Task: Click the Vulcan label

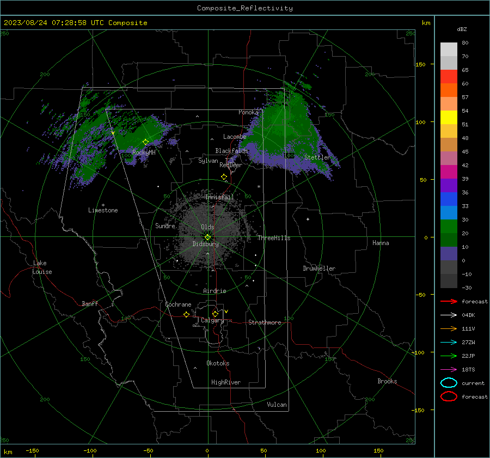Action: click(x=277, y=405)
